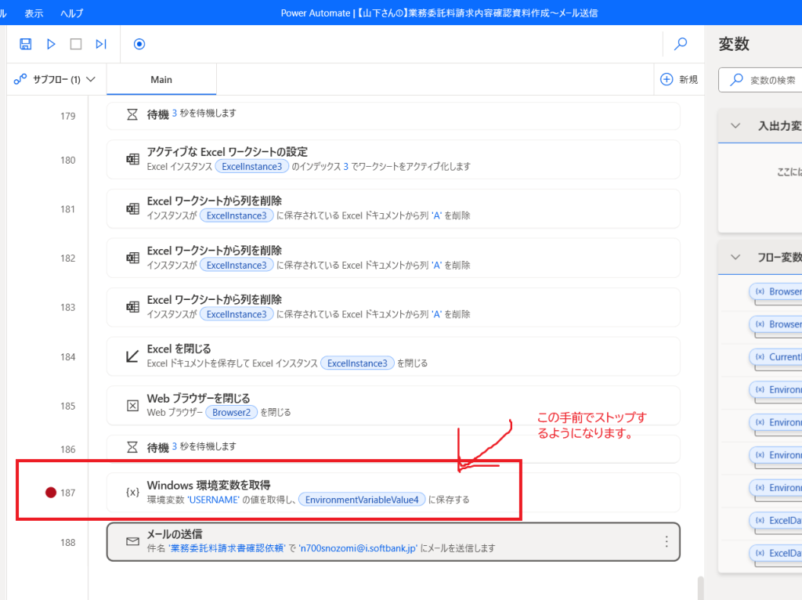
Task: Collapse the 入出力変数 section
Action: click(735, 126)
